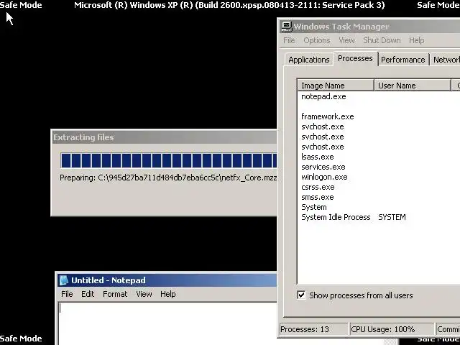The image size is (460, 345).
Task: Click the Windows Task Manager title bar icon
Action: pyautogui.click(x=287, y=27)
